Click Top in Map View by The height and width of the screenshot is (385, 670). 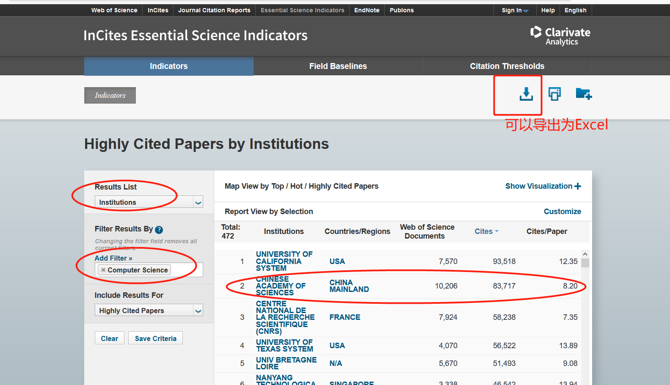(278, 186)
